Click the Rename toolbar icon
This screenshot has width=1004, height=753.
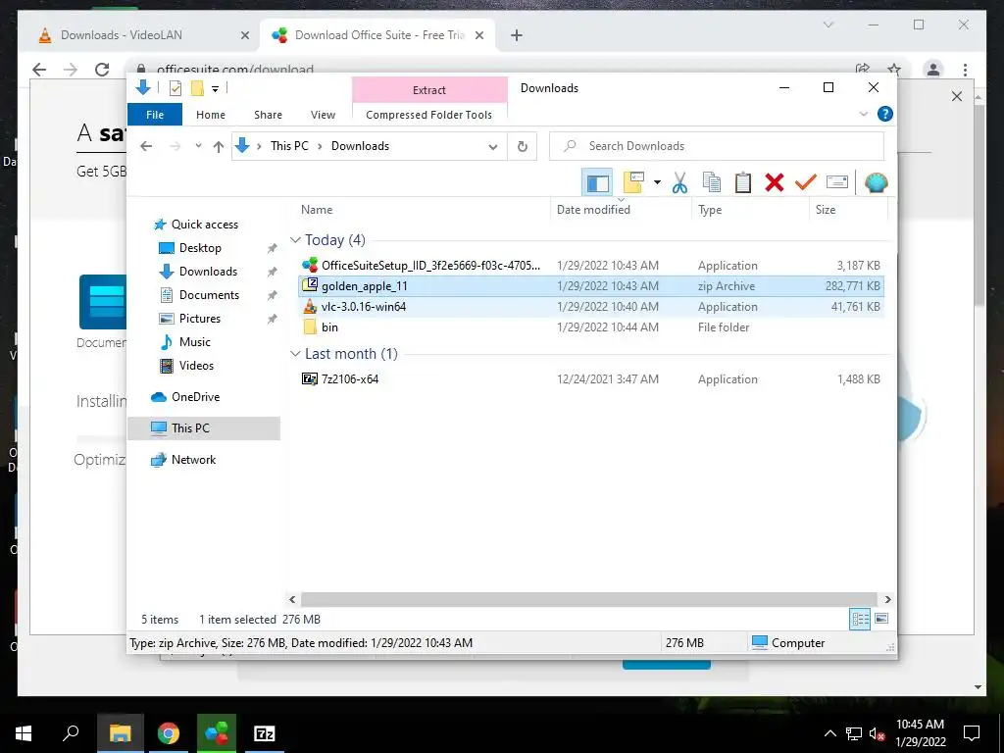[x=837, y=183]
